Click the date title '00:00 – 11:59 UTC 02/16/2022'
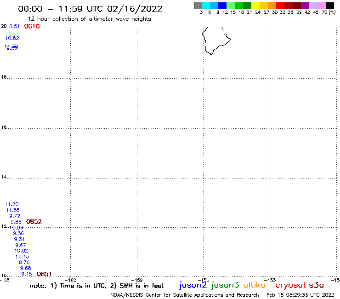Image resolution: width=340 pixels, height=299 pixels. point(90,9)
